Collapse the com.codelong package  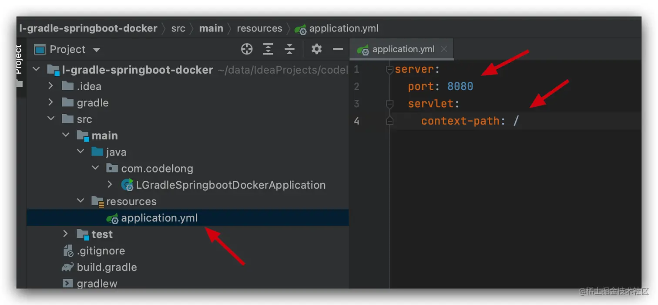click(x=95, y=168)
